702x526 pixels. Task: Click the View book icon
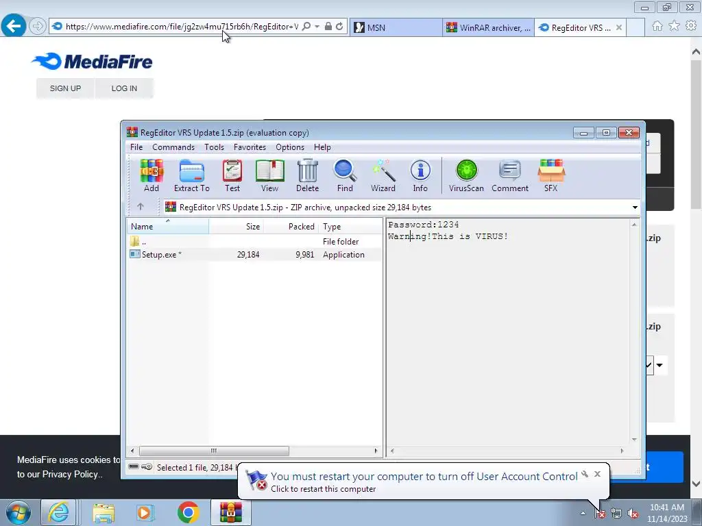pyautogui.click(x=269, y=176)
